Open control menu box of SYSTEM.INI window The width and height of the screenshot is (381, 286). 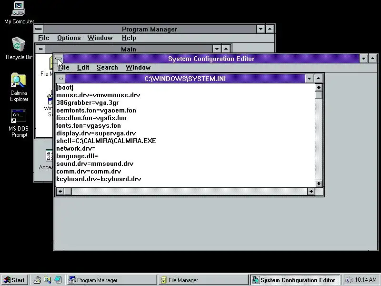(x=61, y=79)
